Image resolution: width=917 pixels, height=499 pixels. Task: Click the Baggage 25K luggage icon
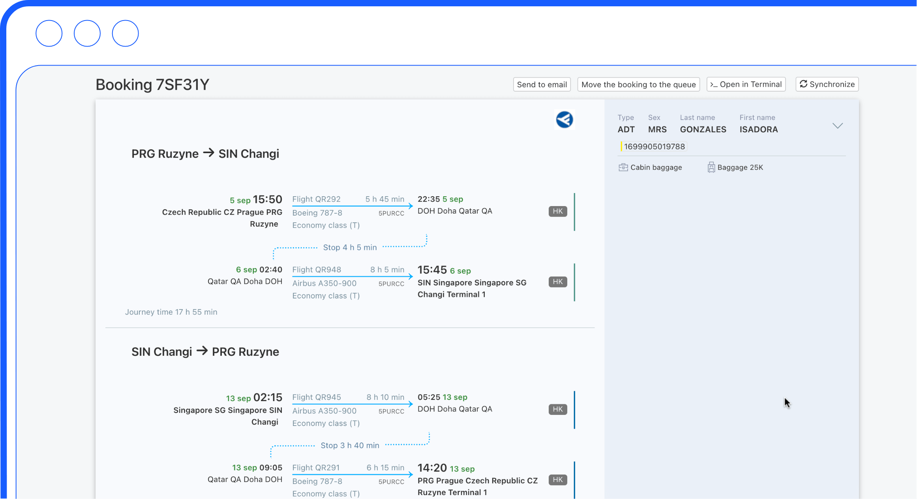click(711, 167)
